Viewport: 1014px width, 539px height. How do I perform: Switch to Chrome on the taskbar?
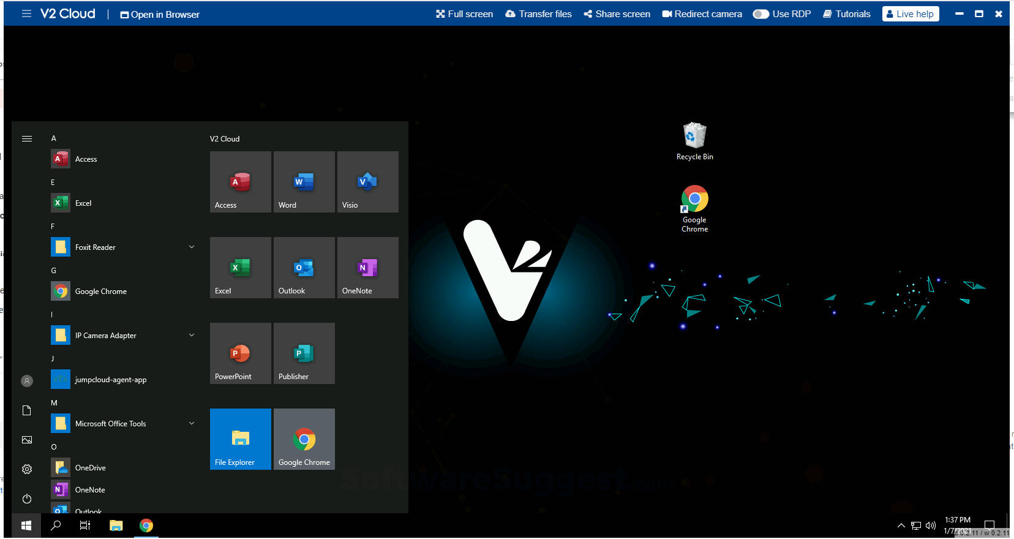tap(146, 526)
